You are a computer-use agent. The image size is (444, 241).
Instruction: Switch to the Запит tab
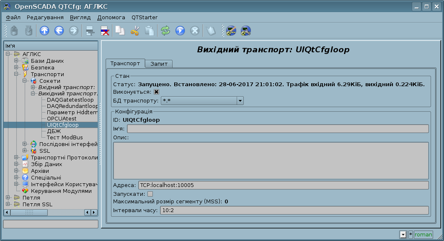[x=159, y=64]
